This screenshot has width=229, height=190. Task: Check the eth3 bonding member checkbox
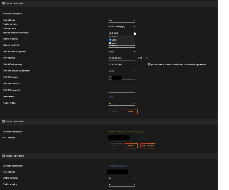tap(110, 43)
